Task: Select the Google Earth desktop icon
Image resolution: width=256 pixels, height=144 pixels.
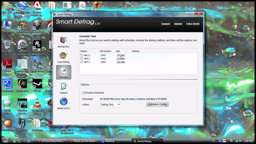Action: click(22, 7)
